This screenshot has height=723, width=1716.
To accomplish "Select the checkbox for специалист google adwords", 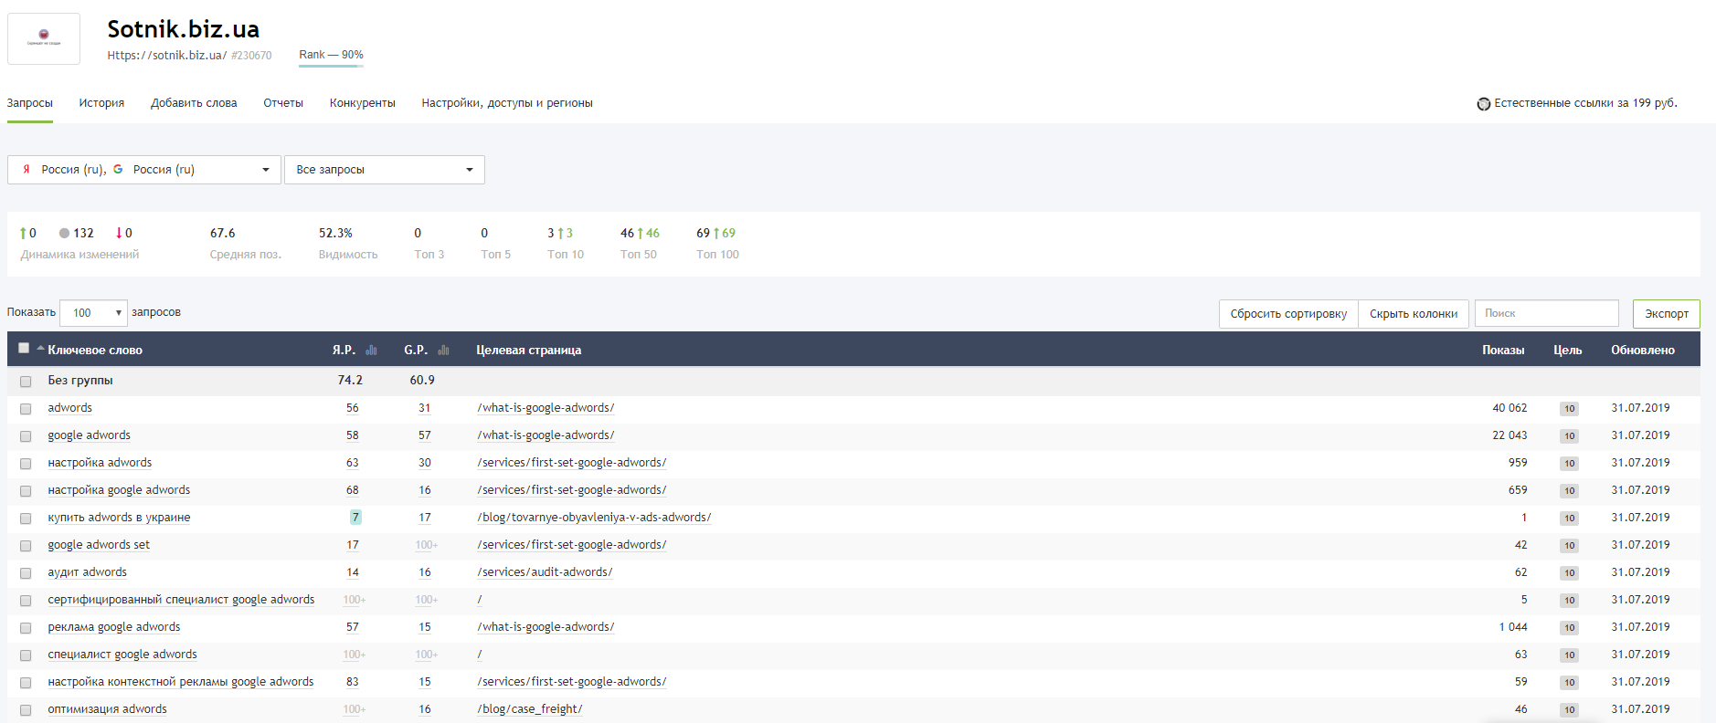I will [x=26, y=655].
